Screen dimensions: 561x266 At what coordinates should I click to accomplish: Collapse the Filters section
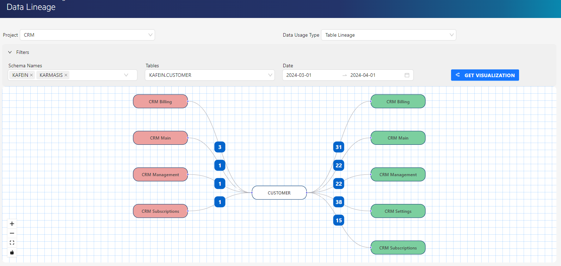coord(10,52)
